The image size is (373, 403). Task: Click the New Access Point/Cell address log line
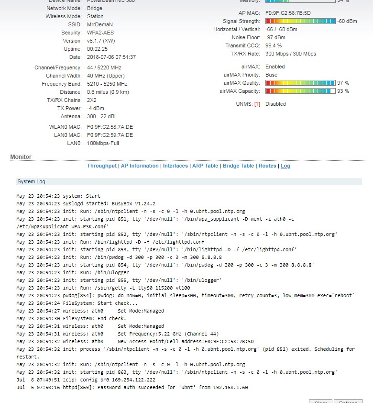[x=135, y=342]
